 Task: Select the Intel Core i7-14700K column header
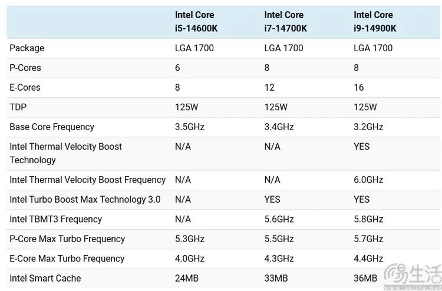[285, 22]
